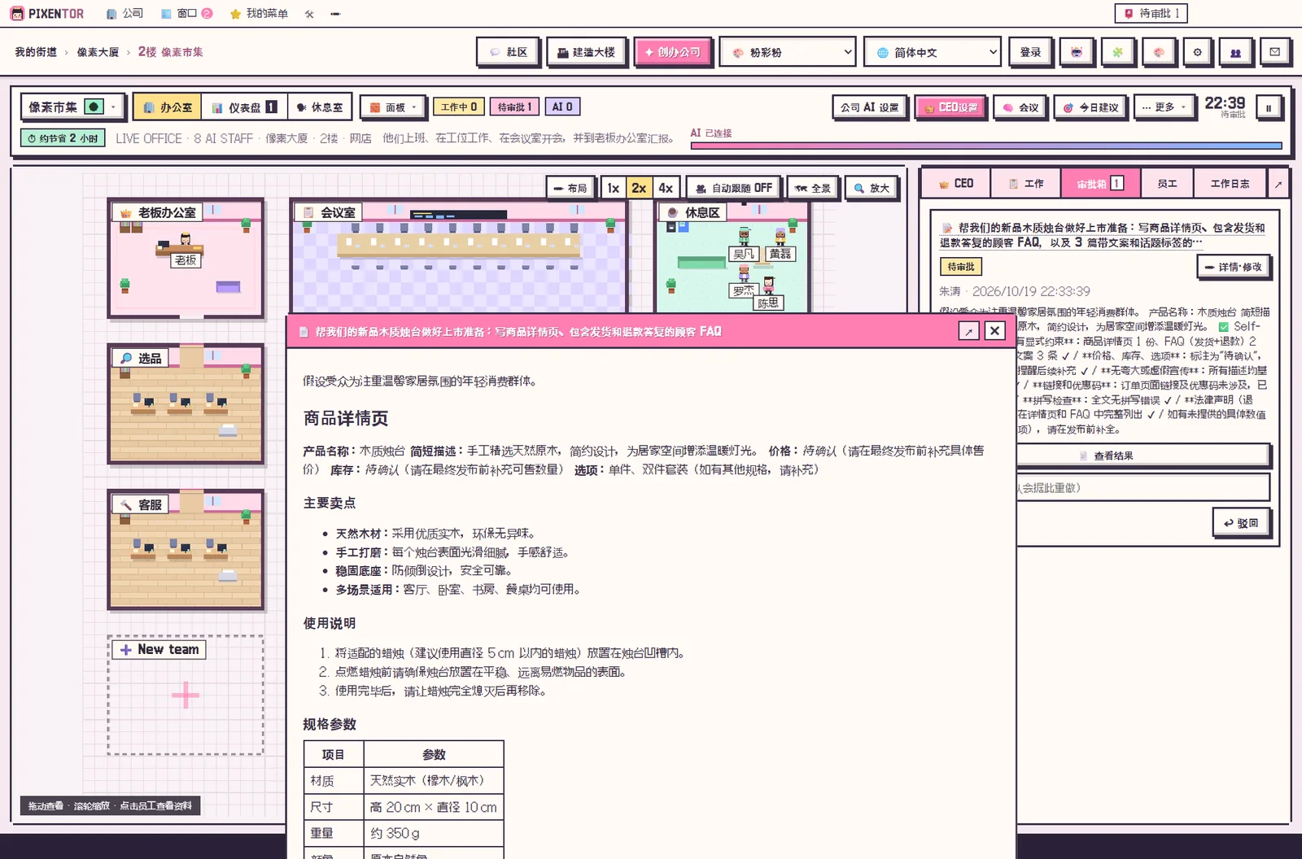Select employee 陈思 in the lounge
Screen dimensions: 1302x859
[768, 286]
